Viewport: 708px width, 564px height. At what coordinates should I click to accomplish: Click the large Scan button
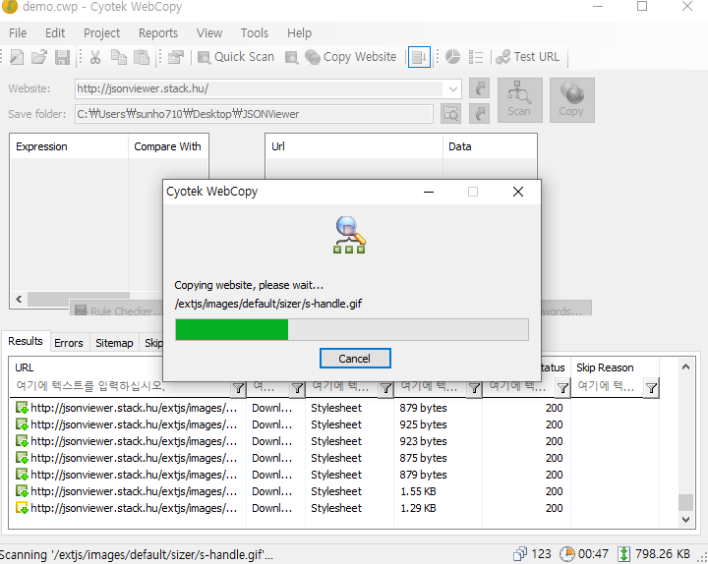[x=520, y=100]
